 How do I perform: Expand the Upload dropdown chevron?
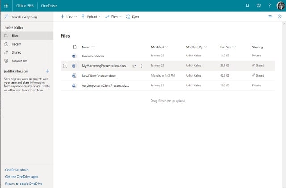(x=100, y=17)
